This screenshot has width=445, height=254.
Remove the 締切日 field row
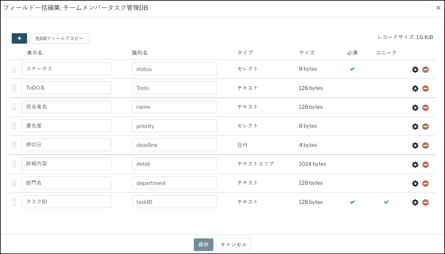425,146
